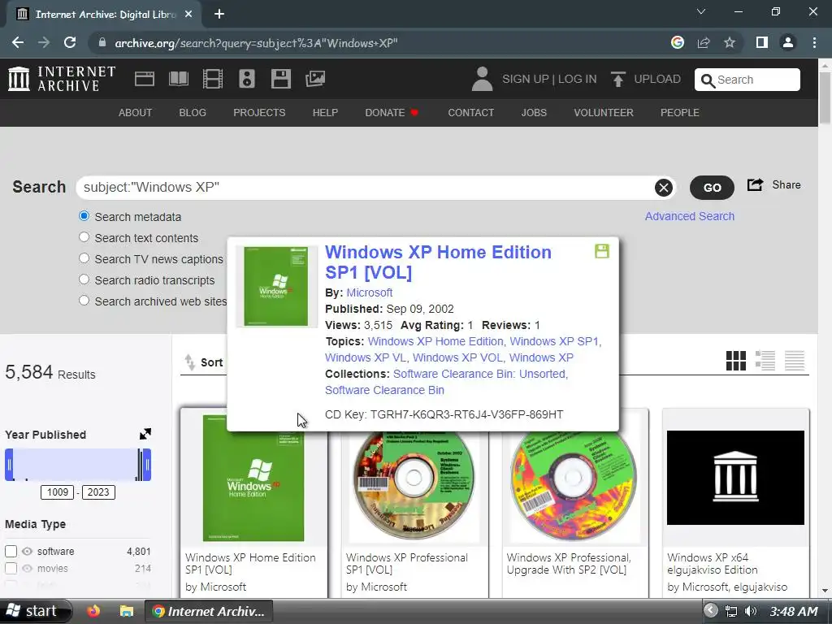832x624 pixels.
Task: Click the user avatar silhouette icon
Action: pos(482,79)
